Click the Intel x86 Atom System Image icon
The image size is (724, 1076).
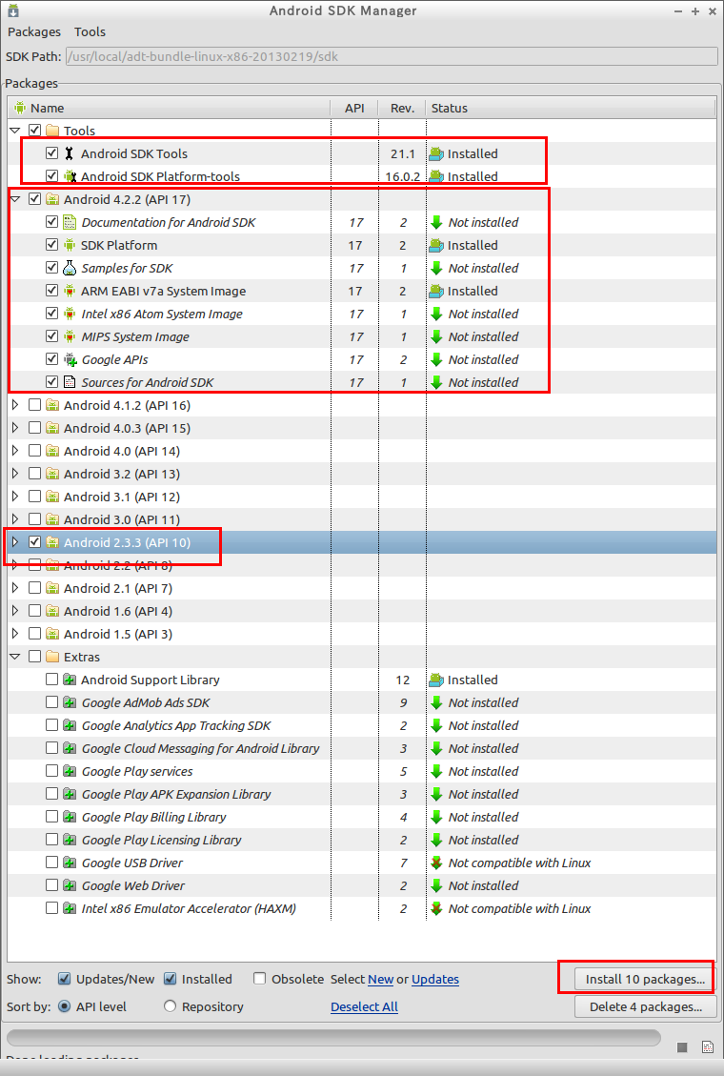pyautogui.click(x=70, y=314)
